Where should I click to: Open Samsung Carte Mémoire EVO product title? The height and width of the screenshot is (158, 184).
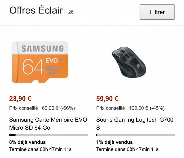click(48, 124)
